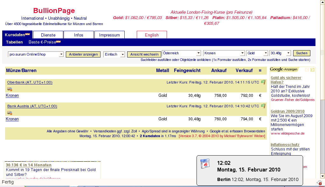The width and height of the screenshot is (325, 187).
Task: Click the vertical scrollbar down arrow
Action: tap(322, 176)
